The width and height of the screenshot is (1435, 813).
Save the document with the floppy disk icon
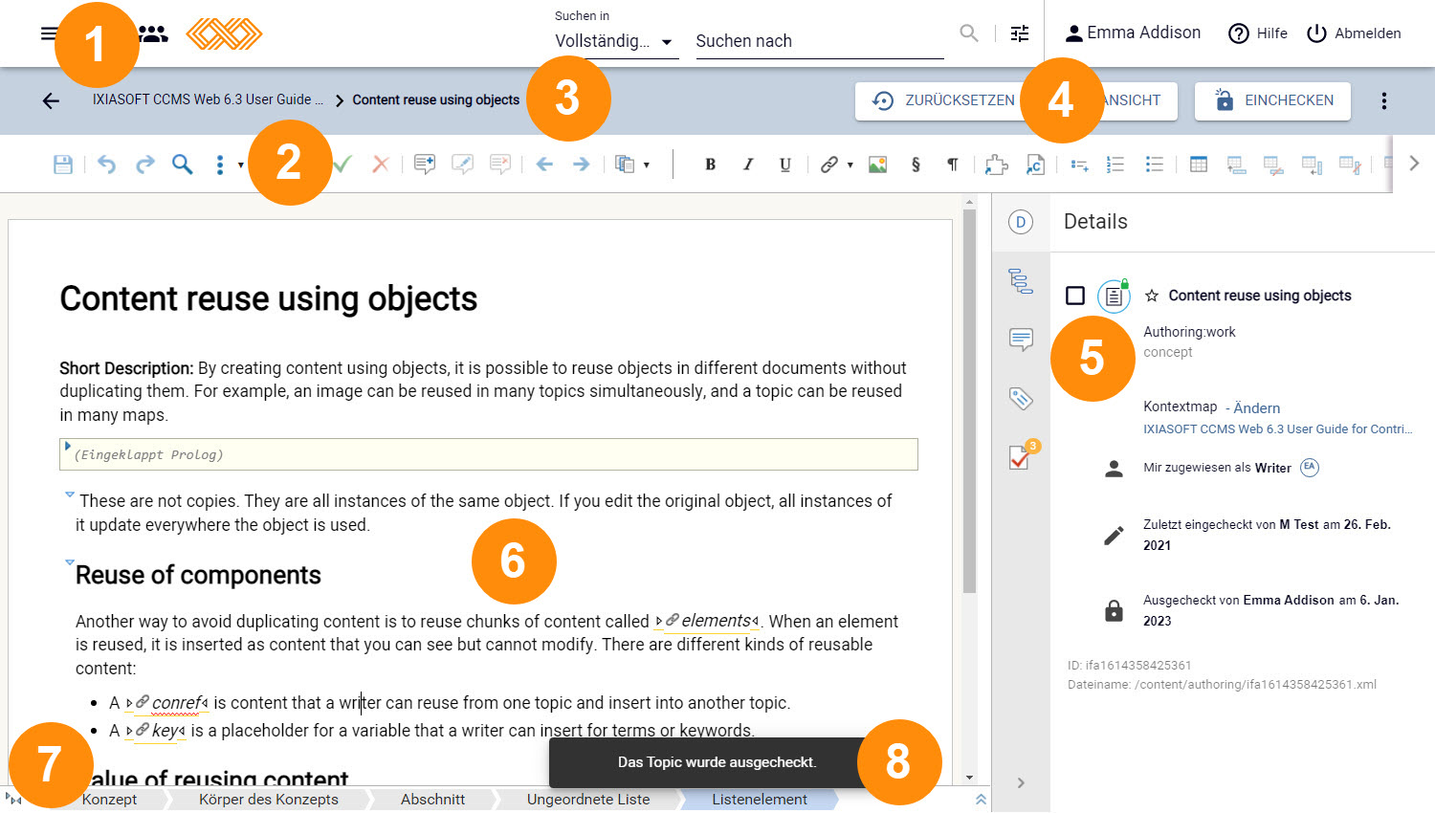[x=63, y=165]
